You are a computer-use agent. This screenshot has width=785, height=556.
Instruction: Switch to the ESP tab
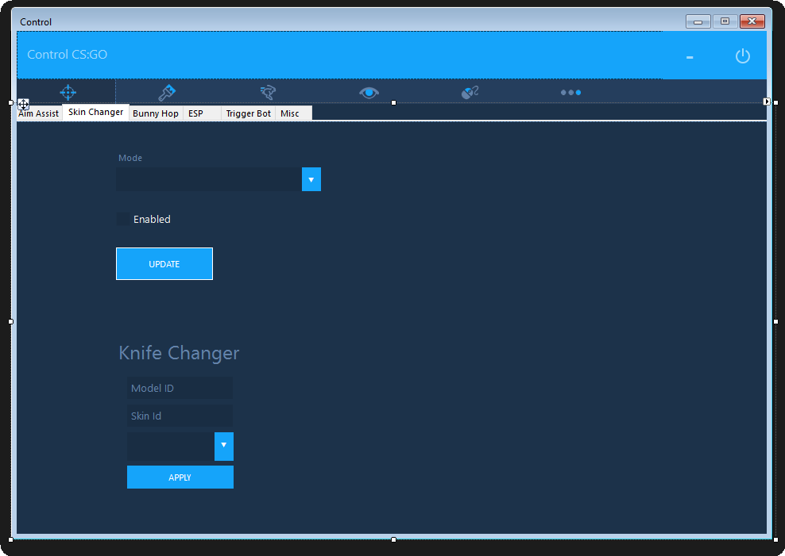(x=203, y=113)
